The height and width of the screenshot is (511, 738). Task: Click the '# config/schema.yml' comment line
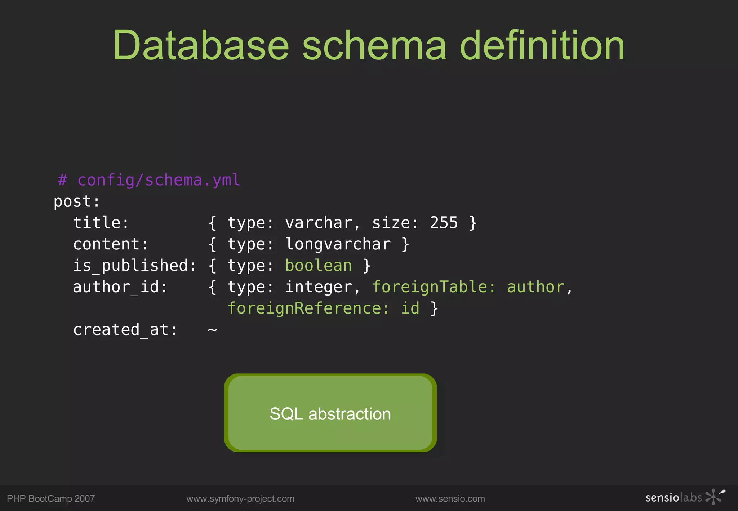149,180
